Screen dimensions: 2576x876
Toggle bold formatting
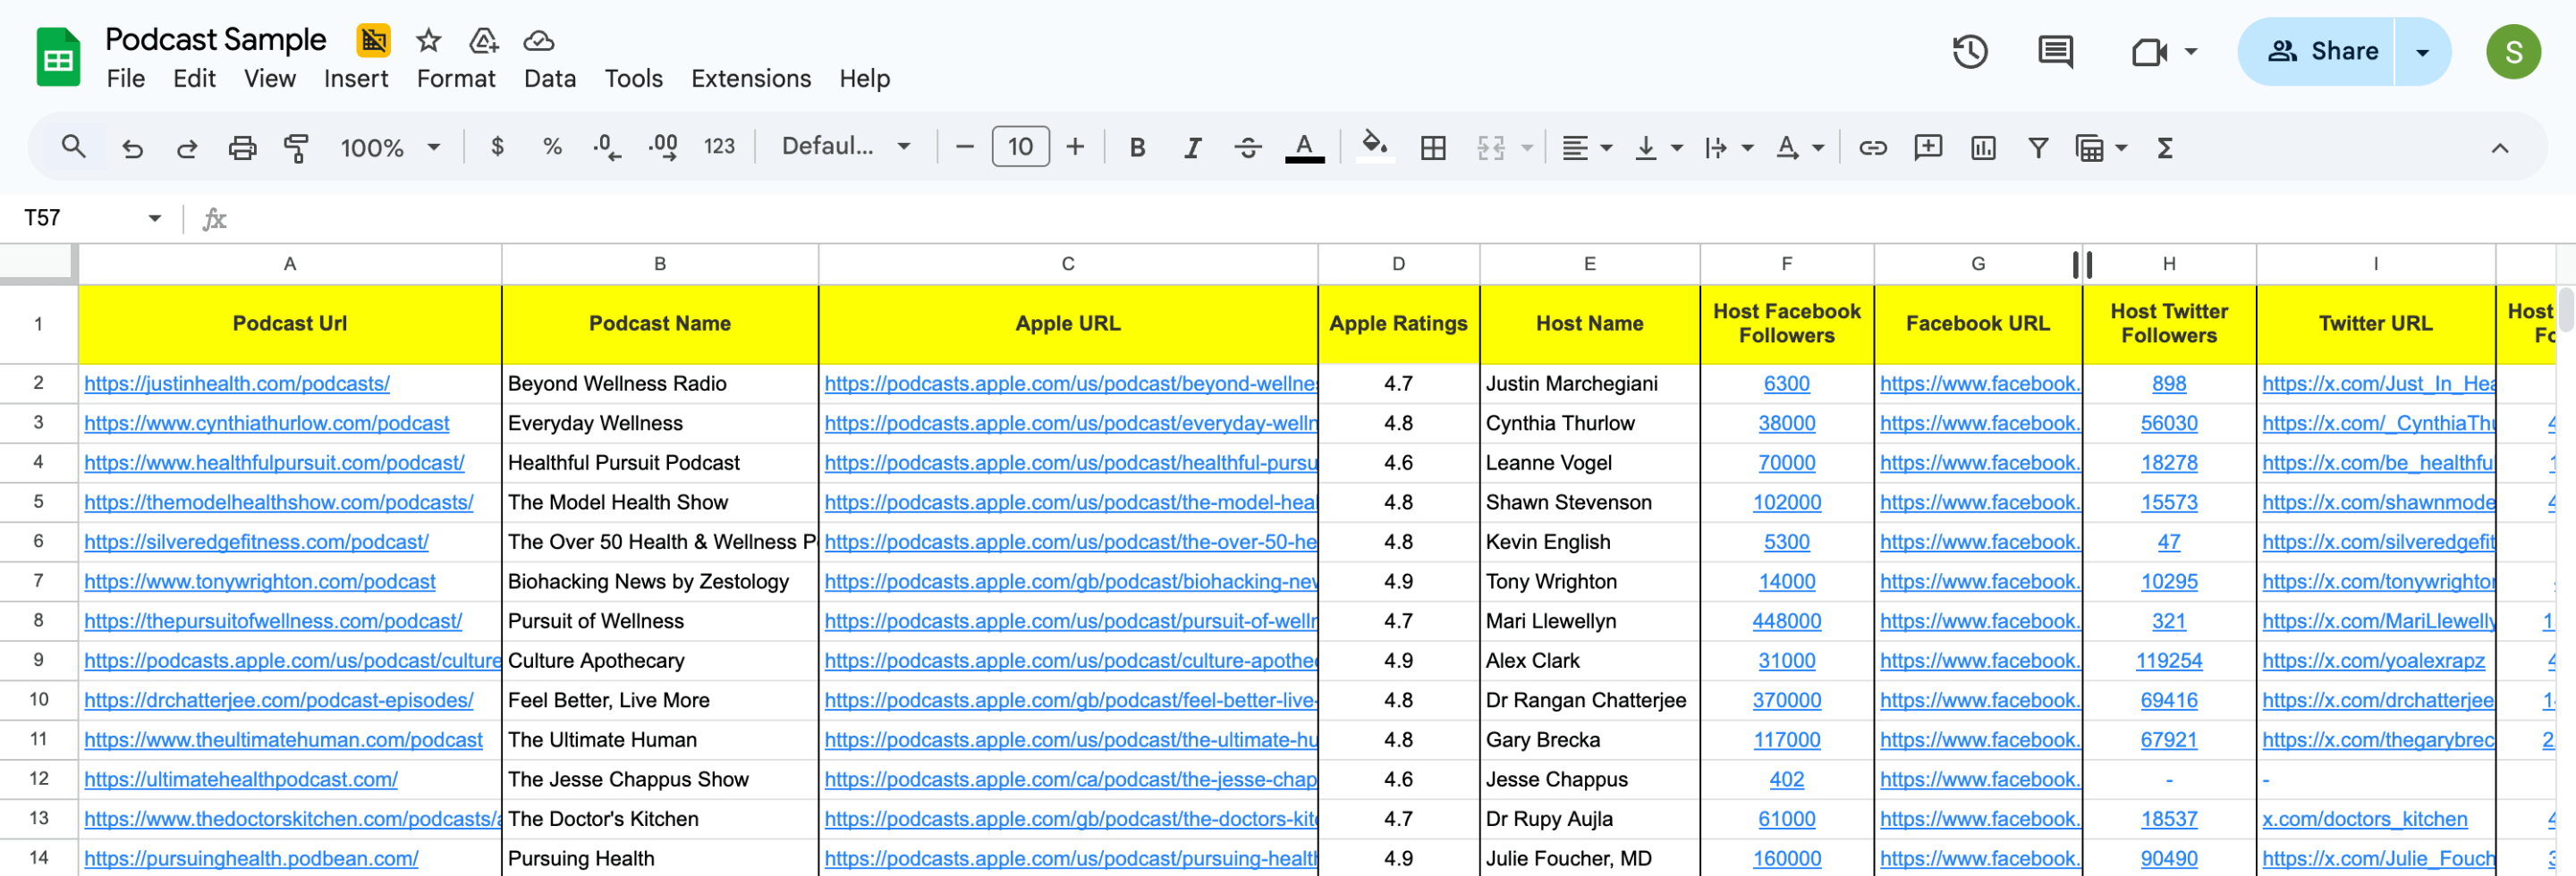click(1137, 147)
